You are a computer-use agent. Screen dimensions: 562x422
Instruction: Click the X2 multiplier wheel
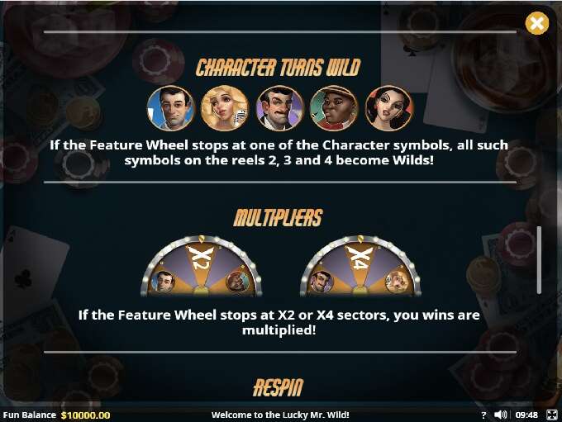pyautogui.click(x=202, y=266)
